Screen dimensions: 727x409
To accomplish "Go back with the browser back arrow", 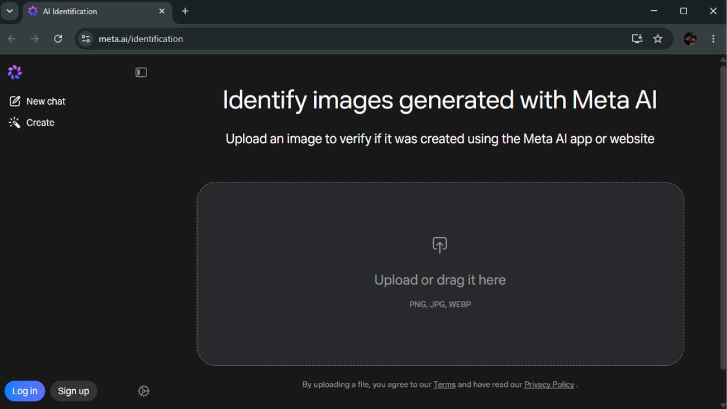I will click(12, 39).
